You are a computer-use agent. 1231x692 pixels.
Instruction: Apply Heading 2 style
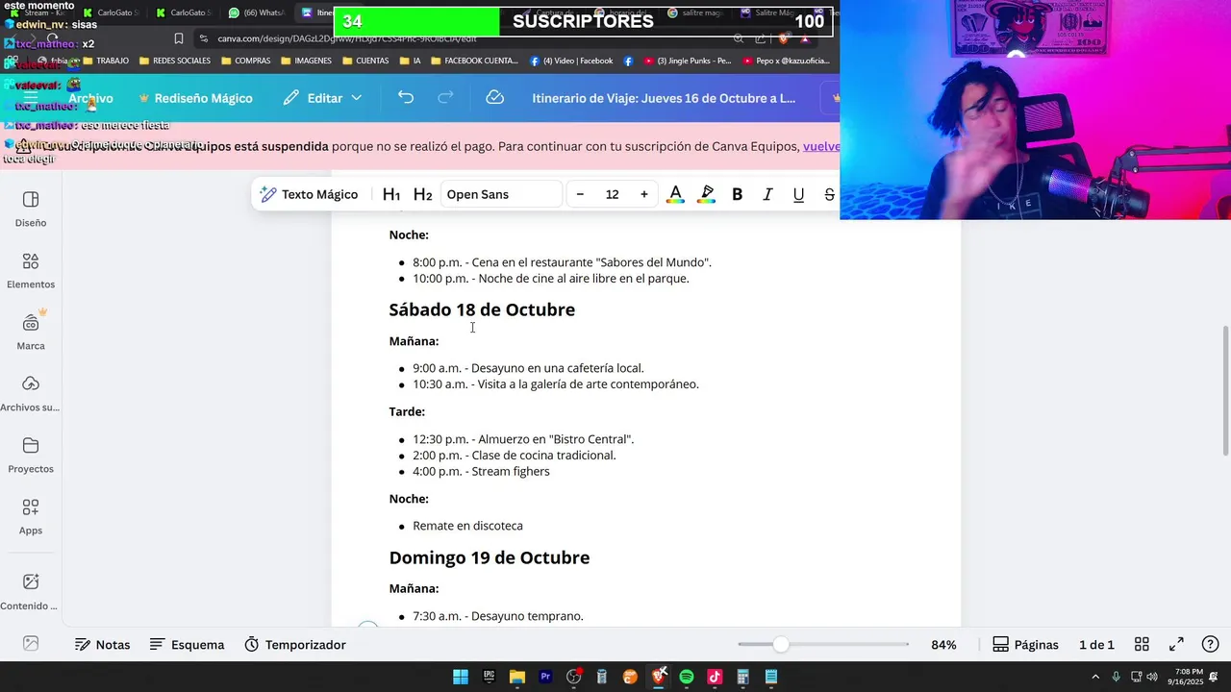click(422, 194)
